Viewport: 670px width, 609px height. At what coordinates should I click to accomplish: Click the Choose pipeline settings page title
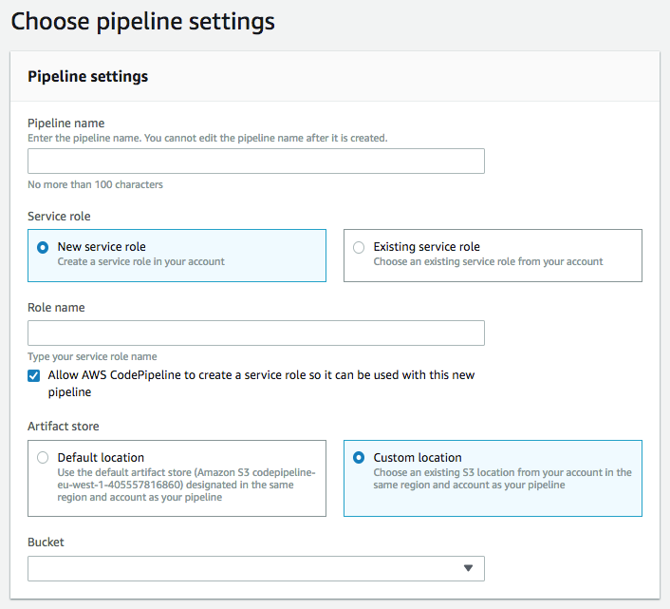click(x=142, y=21)
